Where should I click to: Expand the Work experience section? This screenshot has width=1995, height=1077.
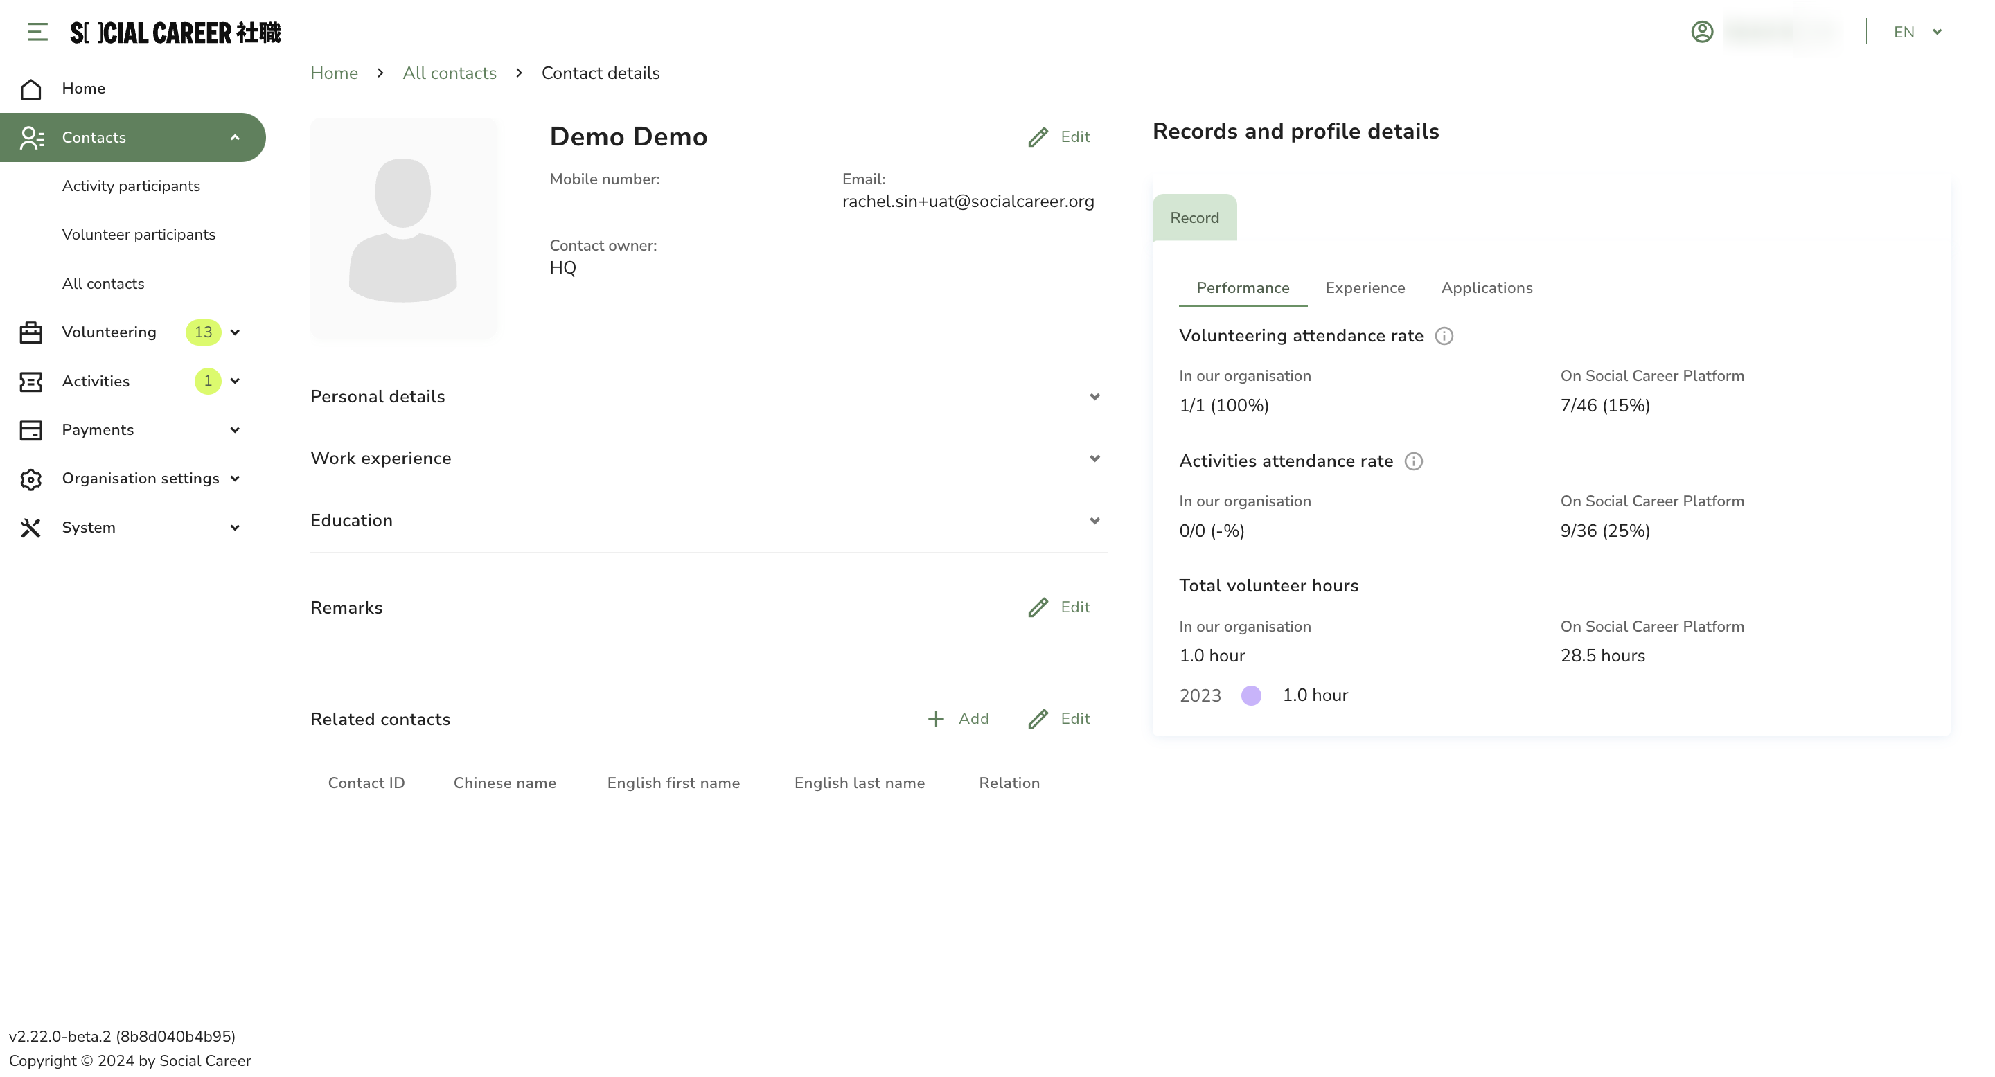pos(1094,459)
